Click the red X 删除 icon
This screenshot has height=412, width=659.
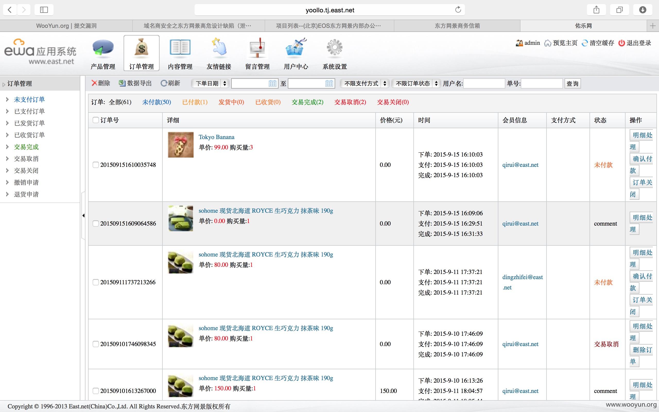[94, 83]
